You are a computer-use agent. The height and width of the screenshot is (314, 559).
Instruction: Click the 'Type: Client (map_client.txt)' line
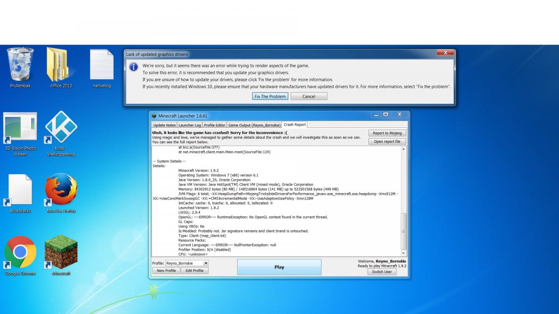click(x=202, y=236)
